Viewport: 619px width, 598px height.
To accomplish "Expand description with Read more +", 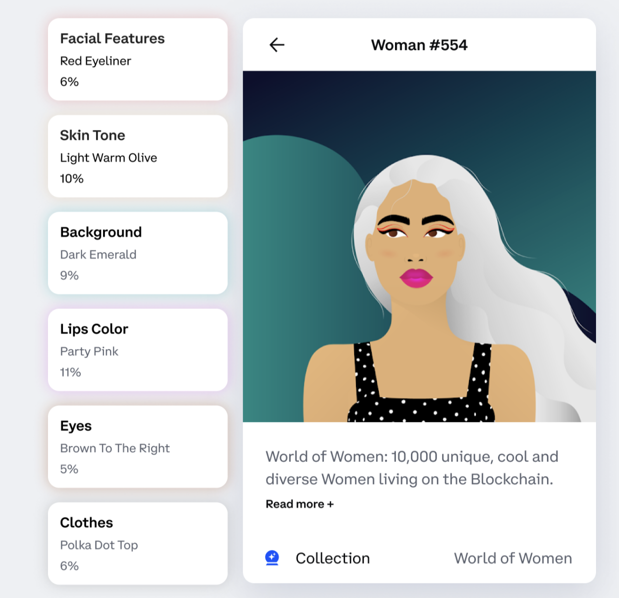I will [299, 504].
